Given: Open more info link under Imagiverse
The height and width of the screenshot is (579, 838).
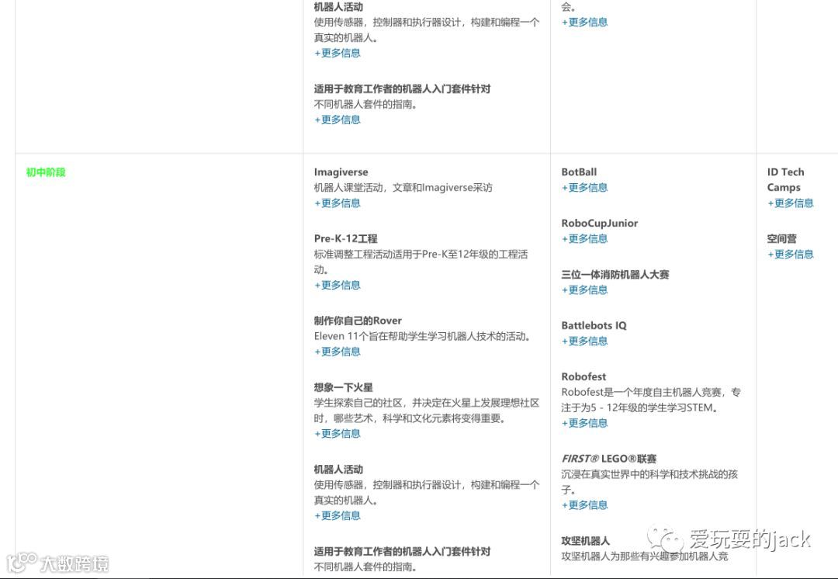Looking at the screenshot, I should pos(338,203).
